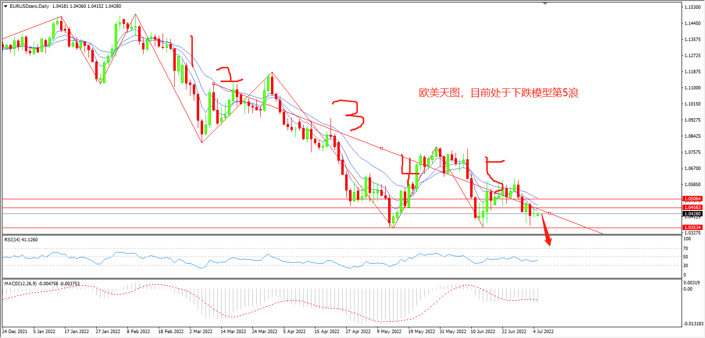Click the 1.06700 price scale value

tap(693, 169)
